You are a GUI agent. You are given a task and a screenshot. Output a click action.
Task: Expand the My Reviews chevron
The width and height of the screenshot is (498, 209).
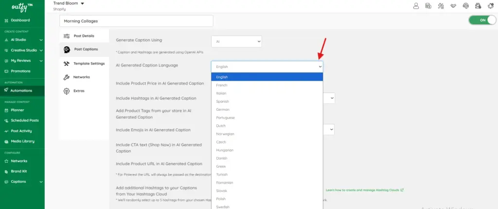coord(41,61)
